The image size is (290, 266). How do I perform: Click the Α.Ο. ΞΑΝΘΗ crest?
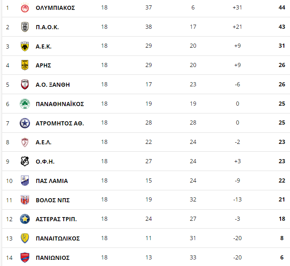click(25, 84)
